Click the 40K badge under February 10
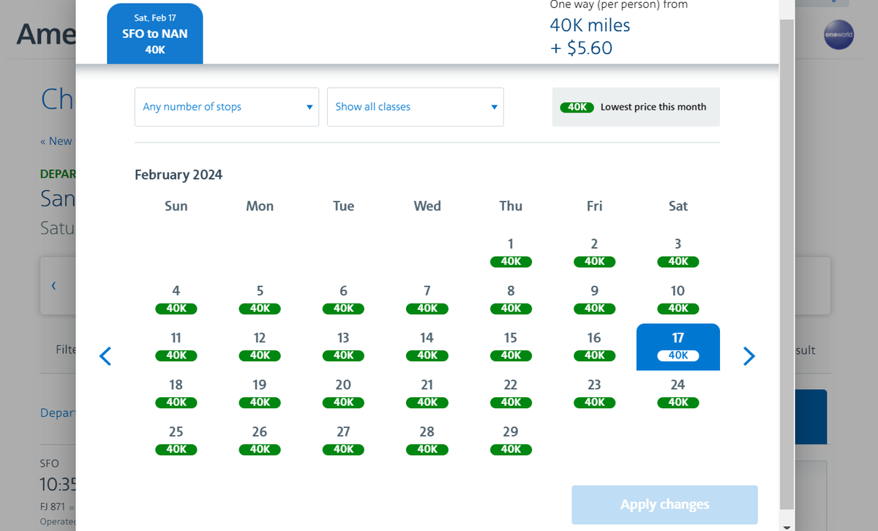 tap(678, 309)
